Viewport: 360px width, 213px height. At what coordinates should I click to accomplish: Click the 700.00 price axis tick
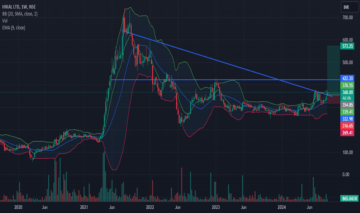(x=347, y=17)
